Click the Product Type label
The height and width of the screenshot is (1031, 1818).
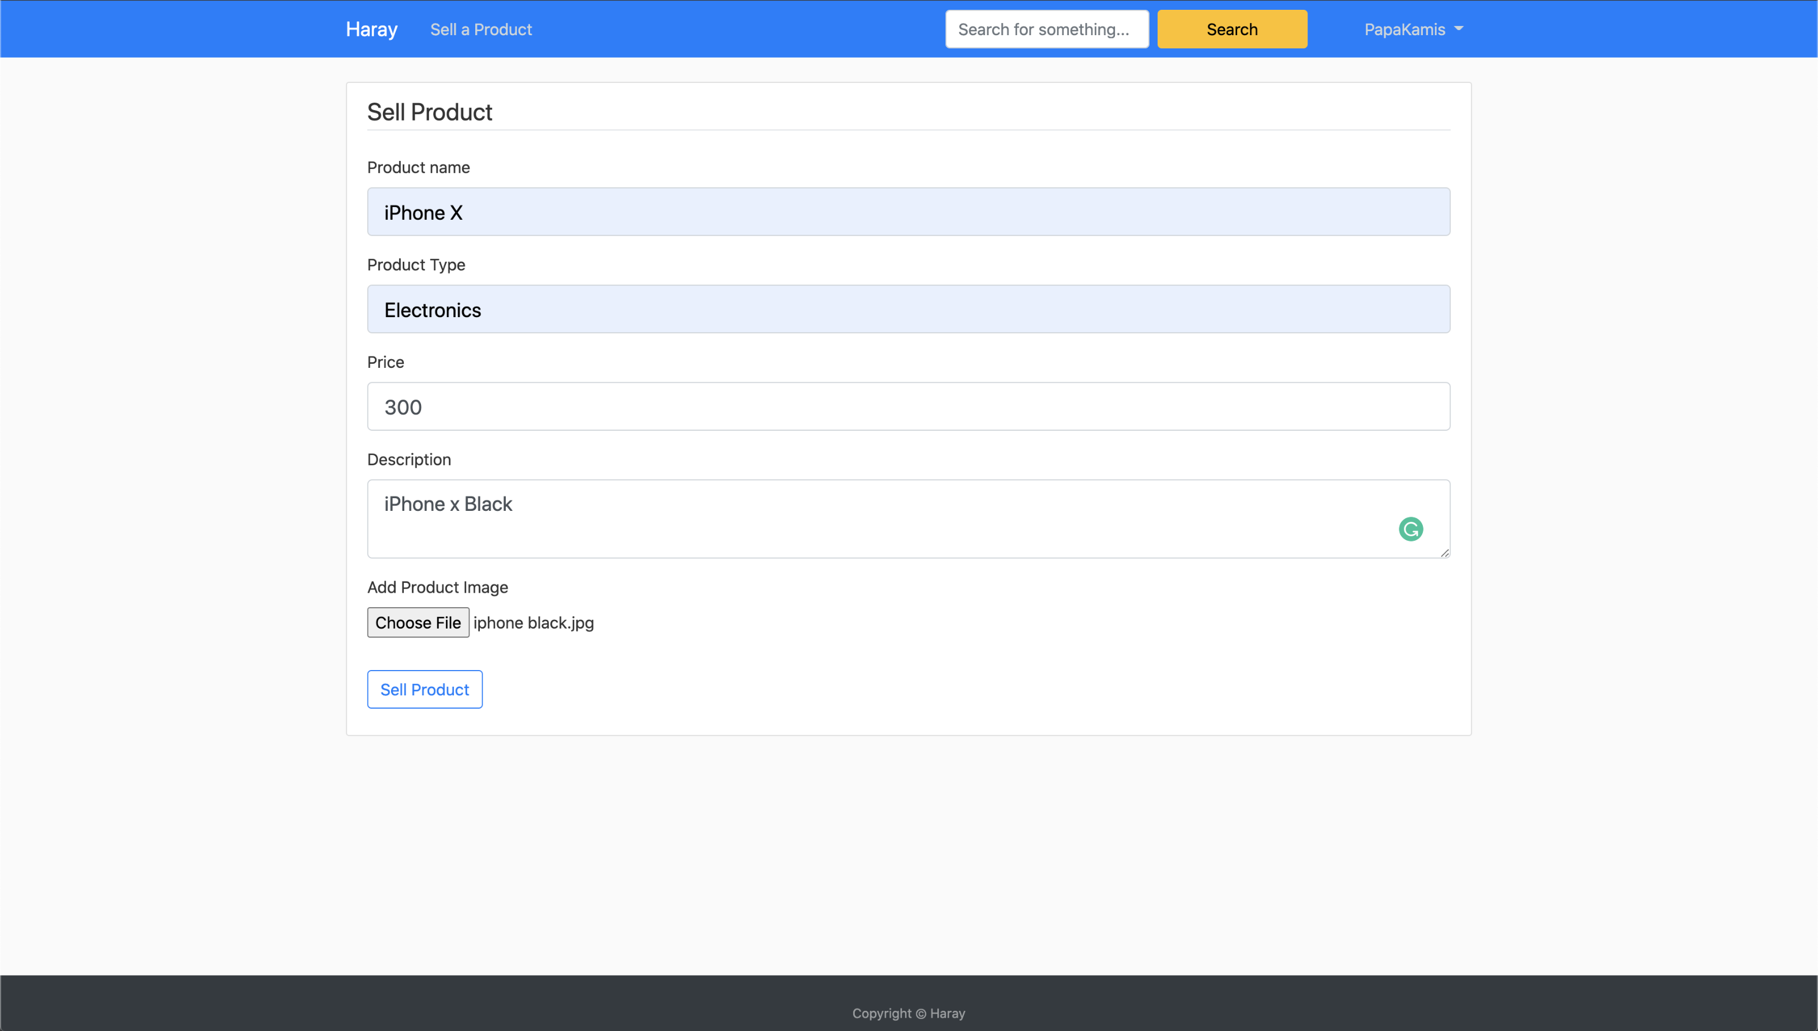416,264
